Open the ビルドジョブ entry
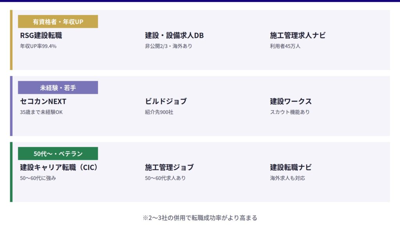The height and width of the screenshot is (225, 400). (166, 102)
